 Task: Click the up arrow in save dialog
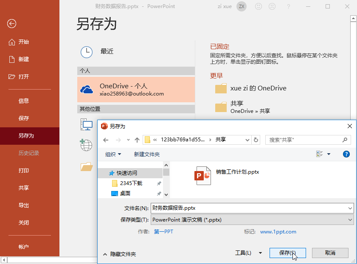pos(137,140)
